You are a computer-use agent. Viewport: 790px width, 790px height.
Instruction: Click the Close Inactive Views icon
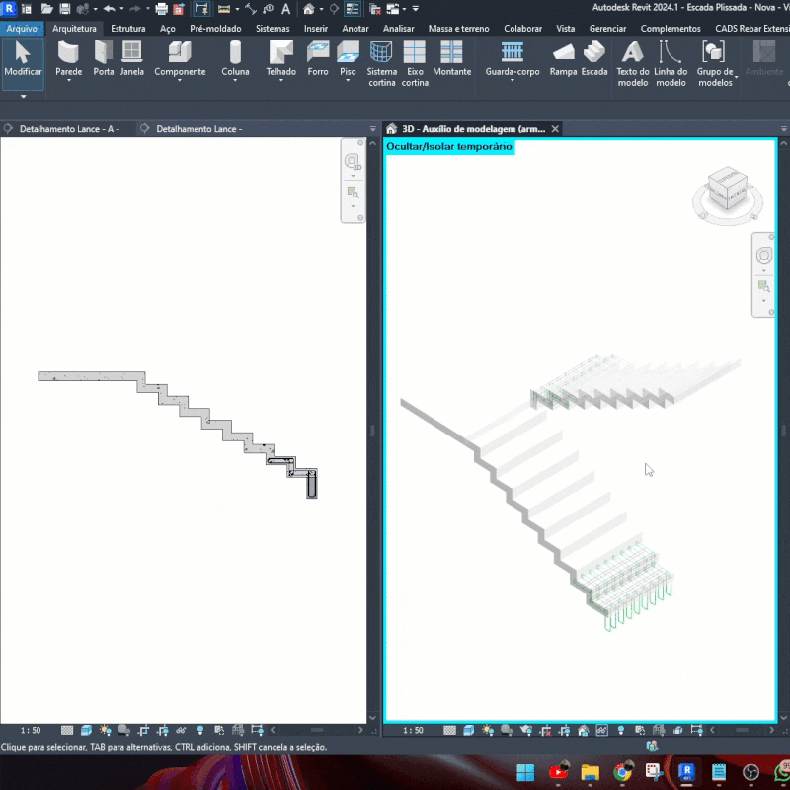(375, 9)
